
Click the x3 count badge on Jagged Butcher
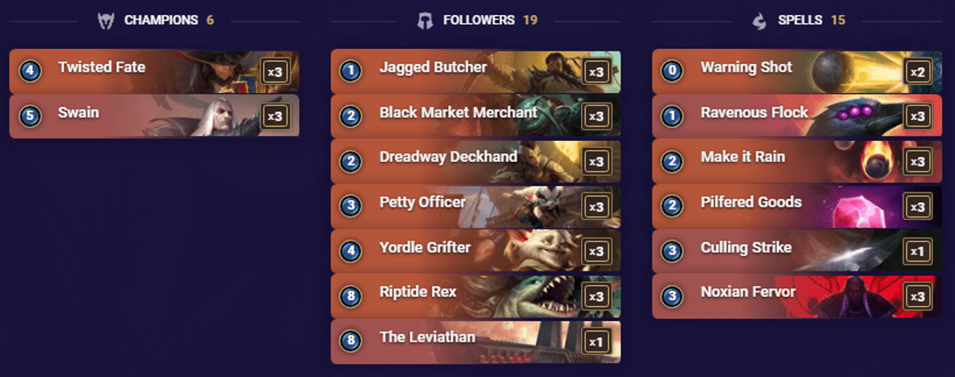pyautogui.click(x=596, y=72)
